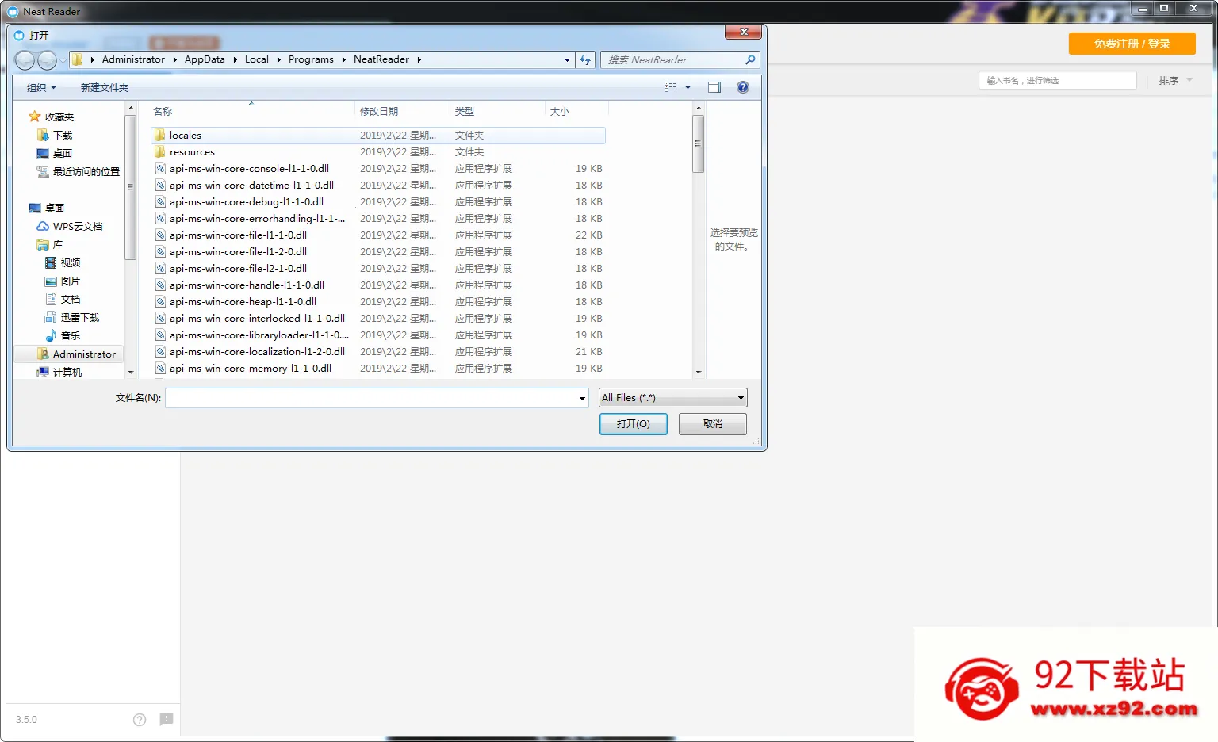The height and width of the screenshot is (742, 1218).
Task: Open the dialog help question mark icon
Action: 743,87
